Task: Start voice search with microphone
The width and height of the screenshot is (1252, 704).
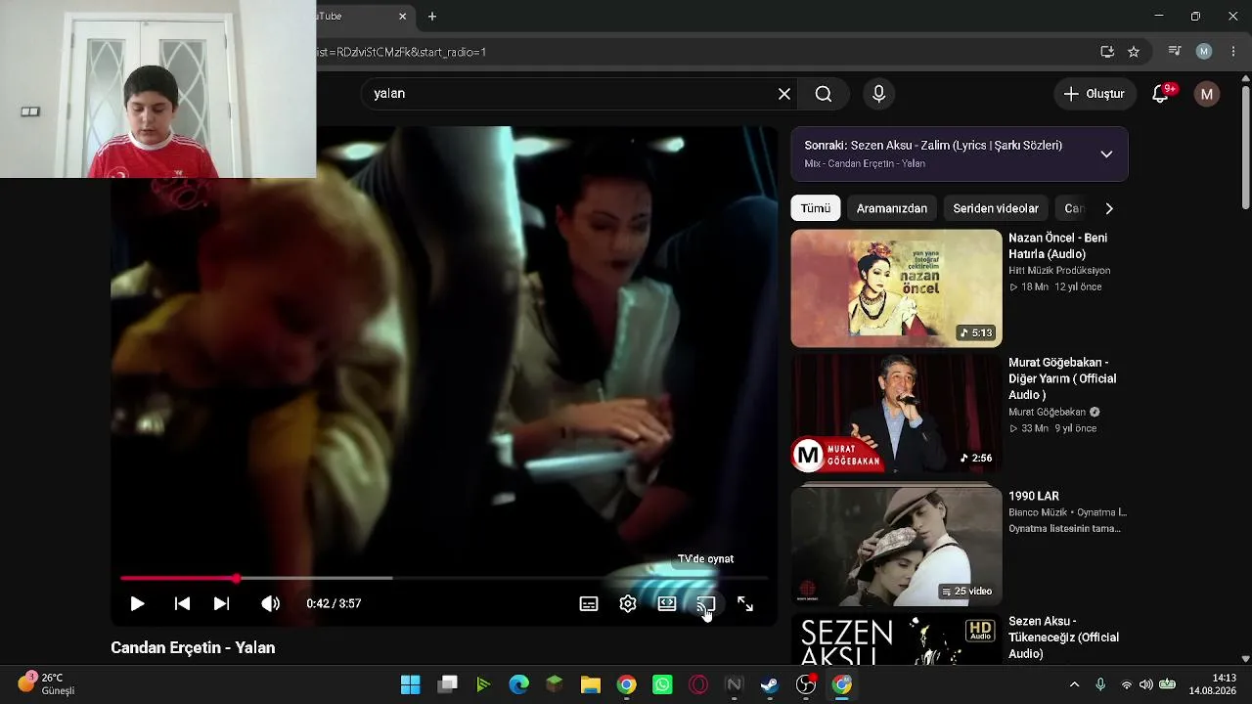Action: pos(878,94)
